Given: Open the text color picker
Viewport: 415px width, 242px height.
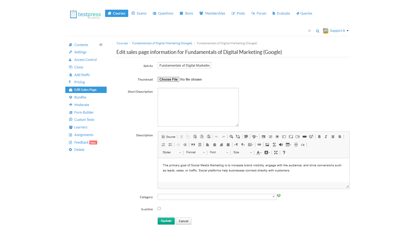Looking at the screenshot, I should (x=259, y=153).
